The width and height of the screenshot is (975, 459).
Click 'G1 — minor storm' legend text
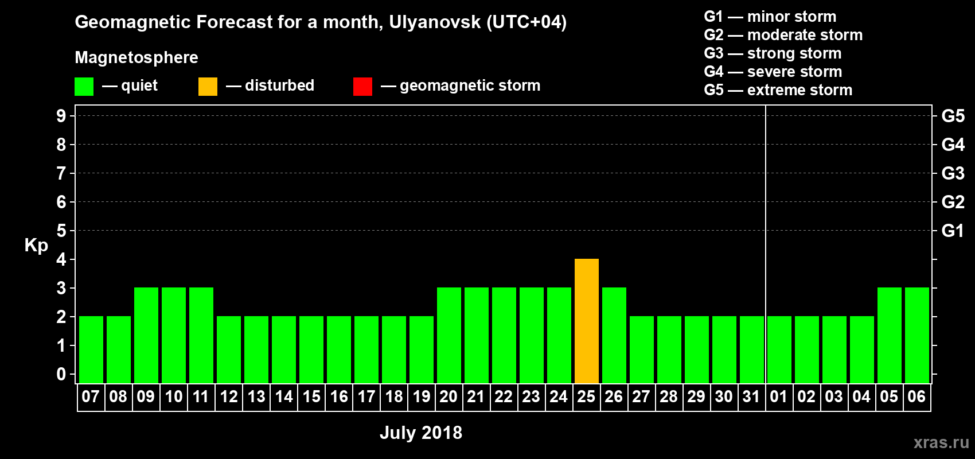(770, 17)
